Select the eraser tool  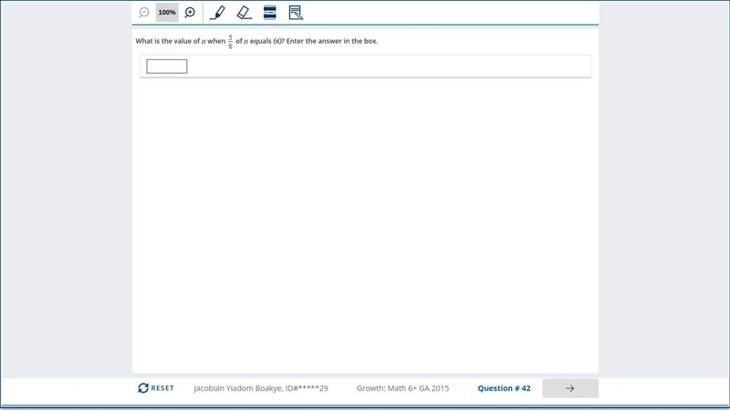(x=244, y=13)
